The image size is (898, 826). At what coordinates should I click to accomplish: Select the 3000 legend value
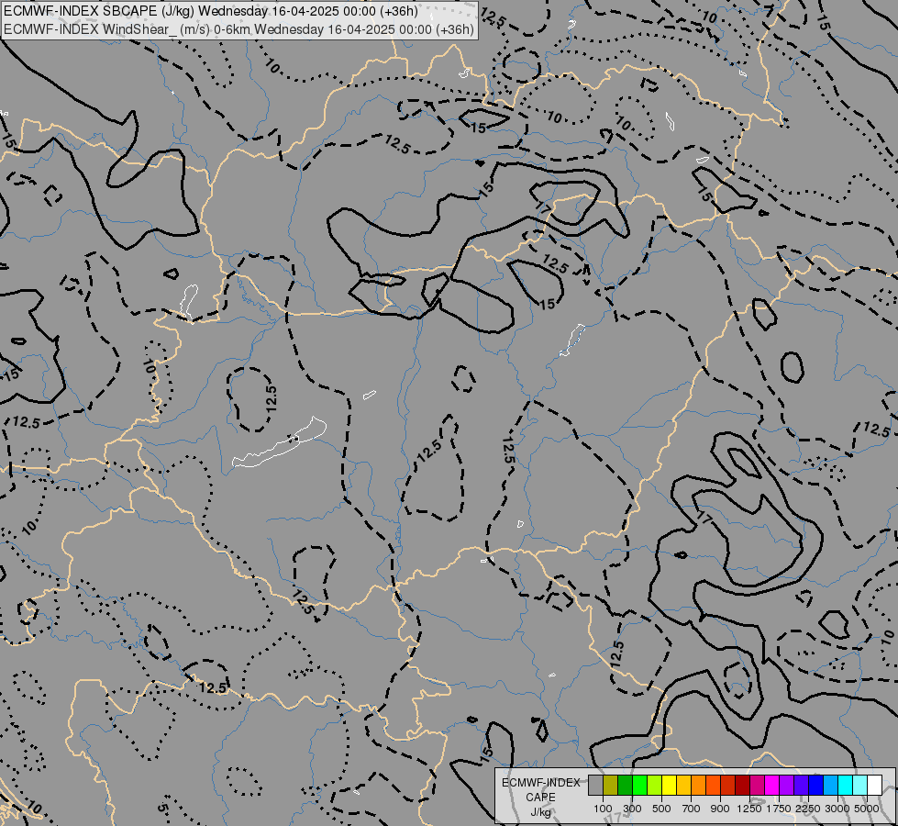[837, 809]
